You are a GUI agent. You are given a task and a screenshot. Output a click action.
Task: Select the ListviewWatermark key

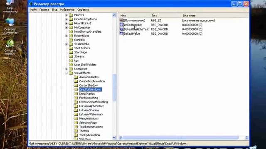click(x=91, y=114)
